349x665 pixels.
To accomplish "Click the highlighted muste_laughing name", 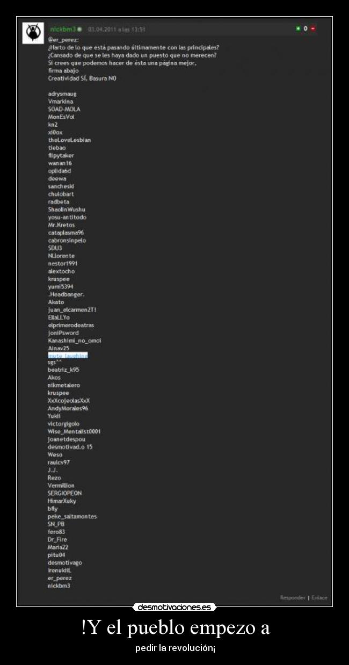I will (68, 356).
